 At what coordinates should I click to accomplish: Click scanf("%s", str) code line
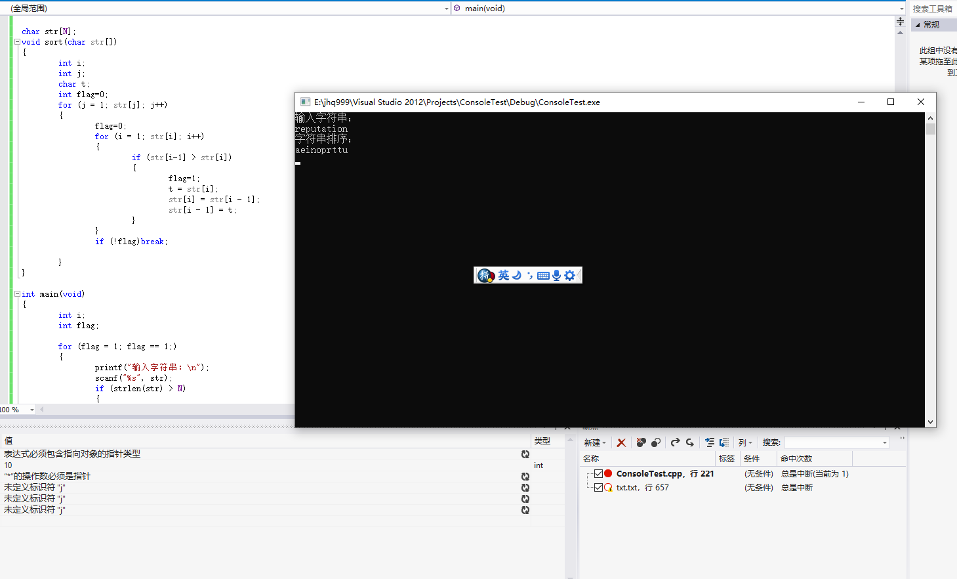(x=133, y=378)
